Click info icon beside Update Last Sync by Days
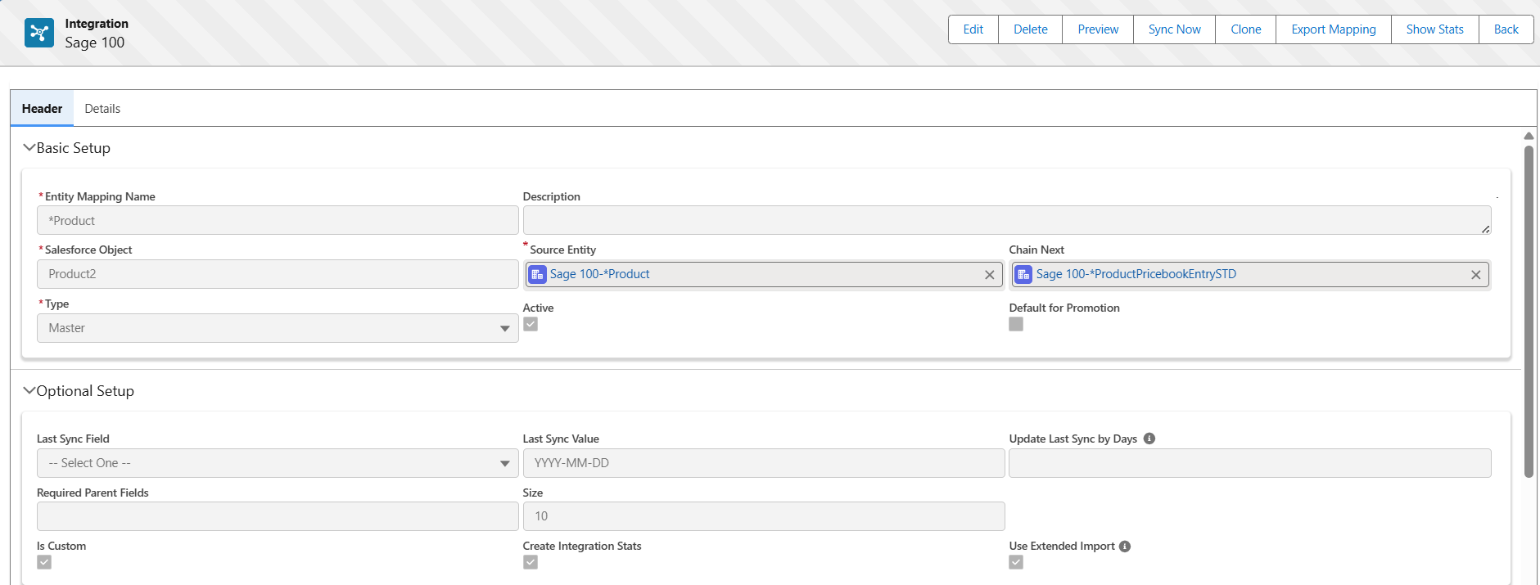The width and height of the screenshot is (1540, 585). [x=1149, y=439]
